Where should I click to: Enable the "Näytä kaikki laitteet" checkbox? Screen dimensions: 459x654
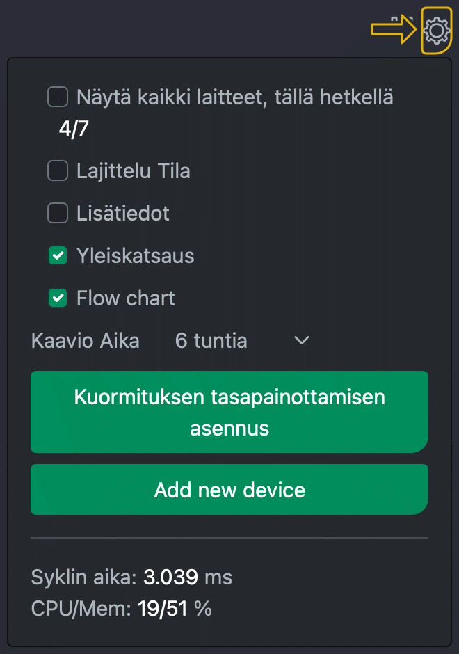57,97
